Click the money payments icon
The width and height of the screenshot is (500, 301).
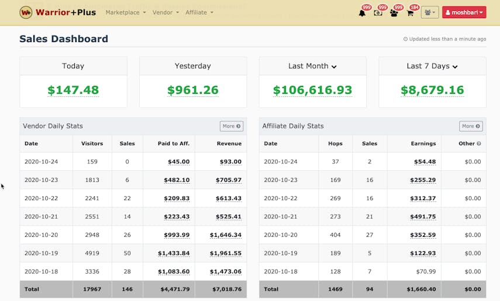pyautogui.click(x=378, y=13)
